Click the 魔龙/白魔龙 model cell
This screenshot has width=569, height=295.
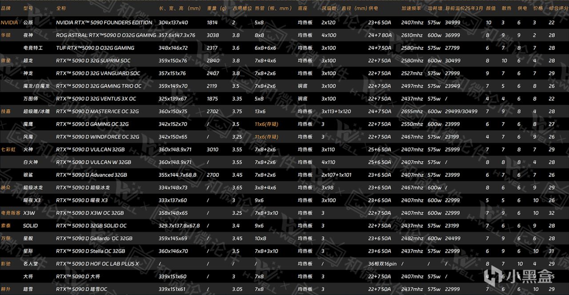pyautogui.click(x=36, y=86)
